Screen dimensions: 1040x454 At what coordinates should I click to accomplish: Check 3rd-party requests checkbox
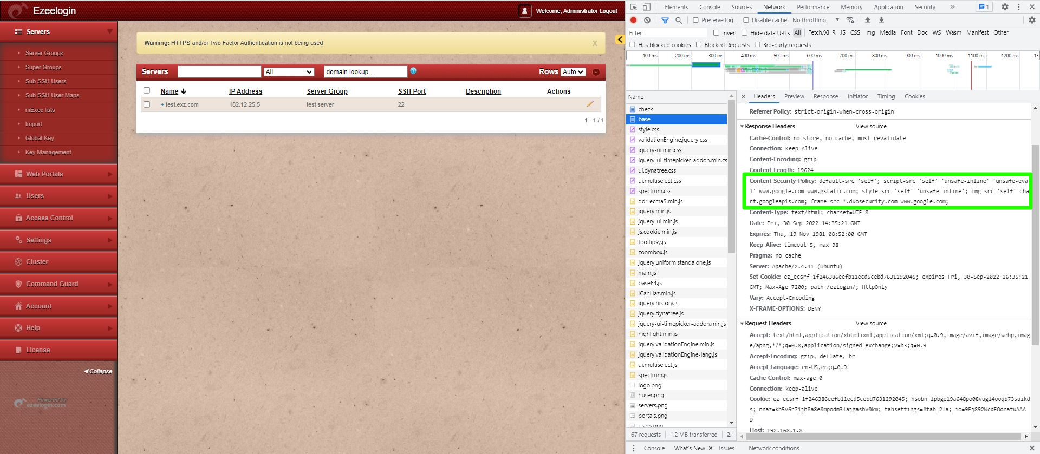pyautogui.click(x=757, y=45)
